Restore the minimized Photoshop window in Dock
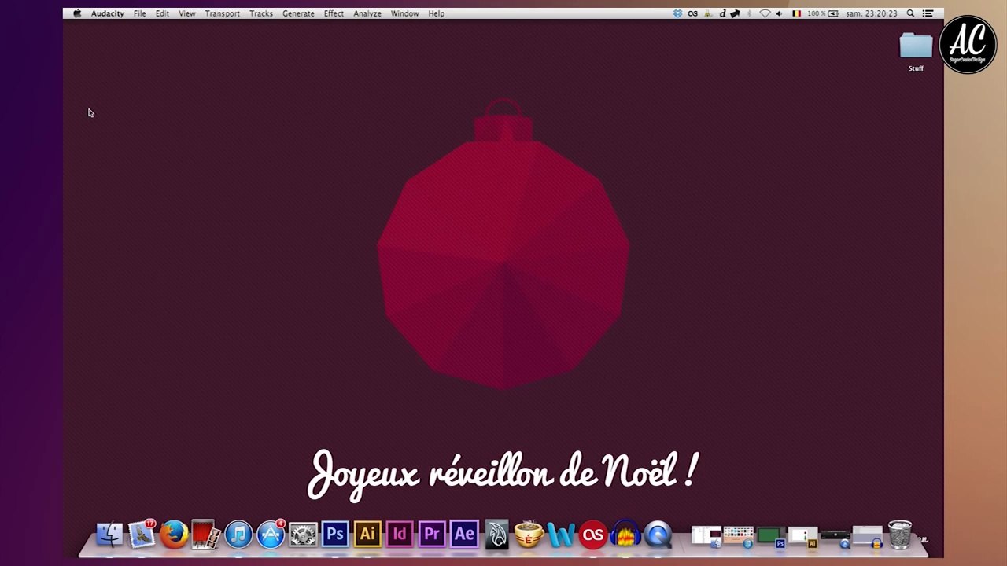The image size is (1007, 566). (x=771, y=536)
